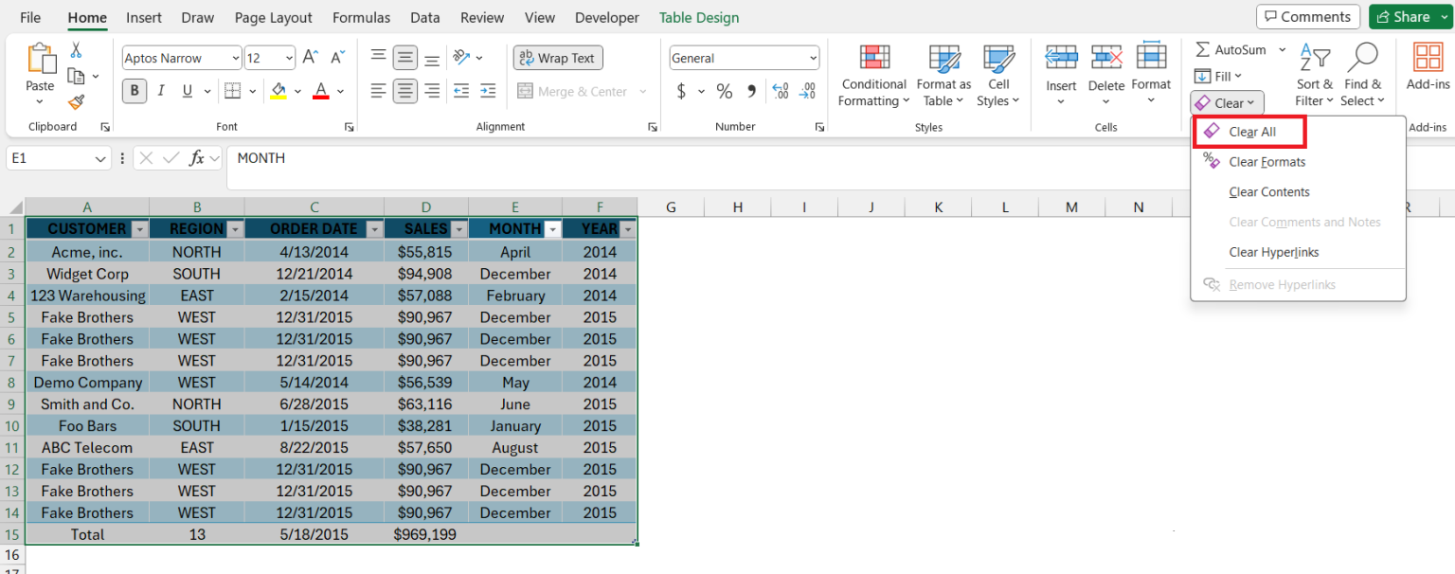Click the AutoSum icon
This screenshot has width=1455, height=574.
[x=1213, y=48]
